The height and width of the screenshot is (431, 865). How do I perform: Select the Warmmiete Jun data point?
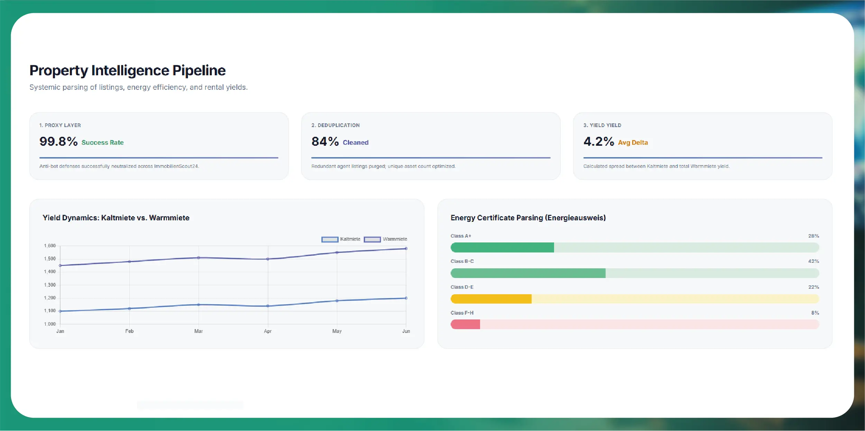[x=406, y=249]
